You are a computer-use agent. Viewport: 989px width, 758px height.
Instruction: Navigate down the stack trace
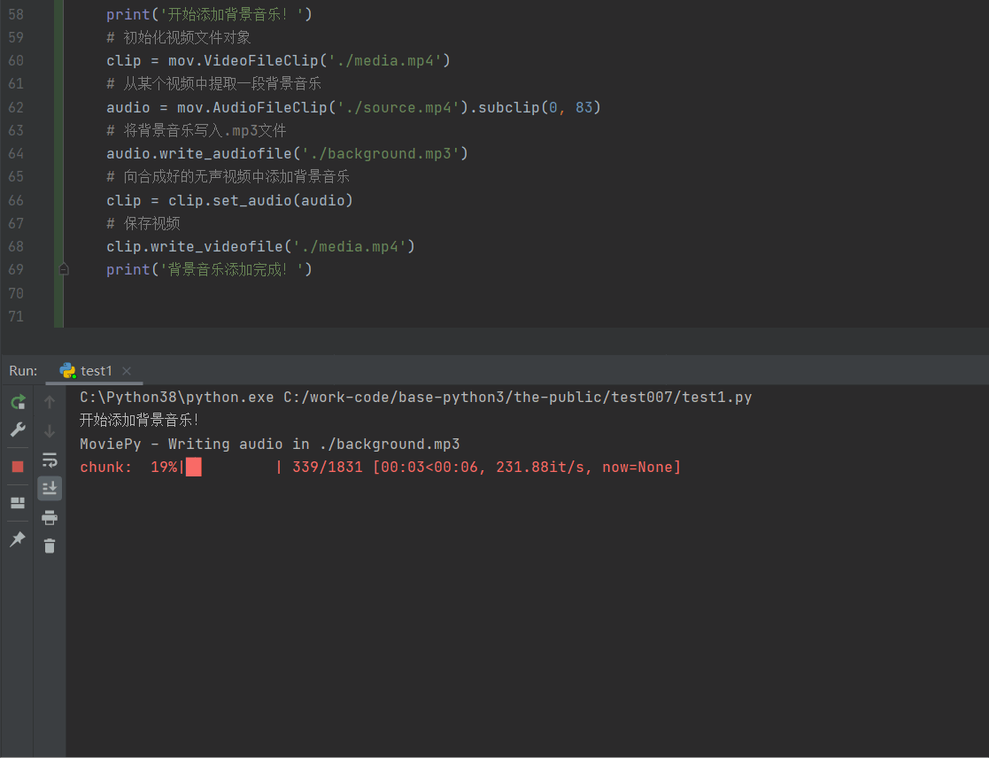50,430
